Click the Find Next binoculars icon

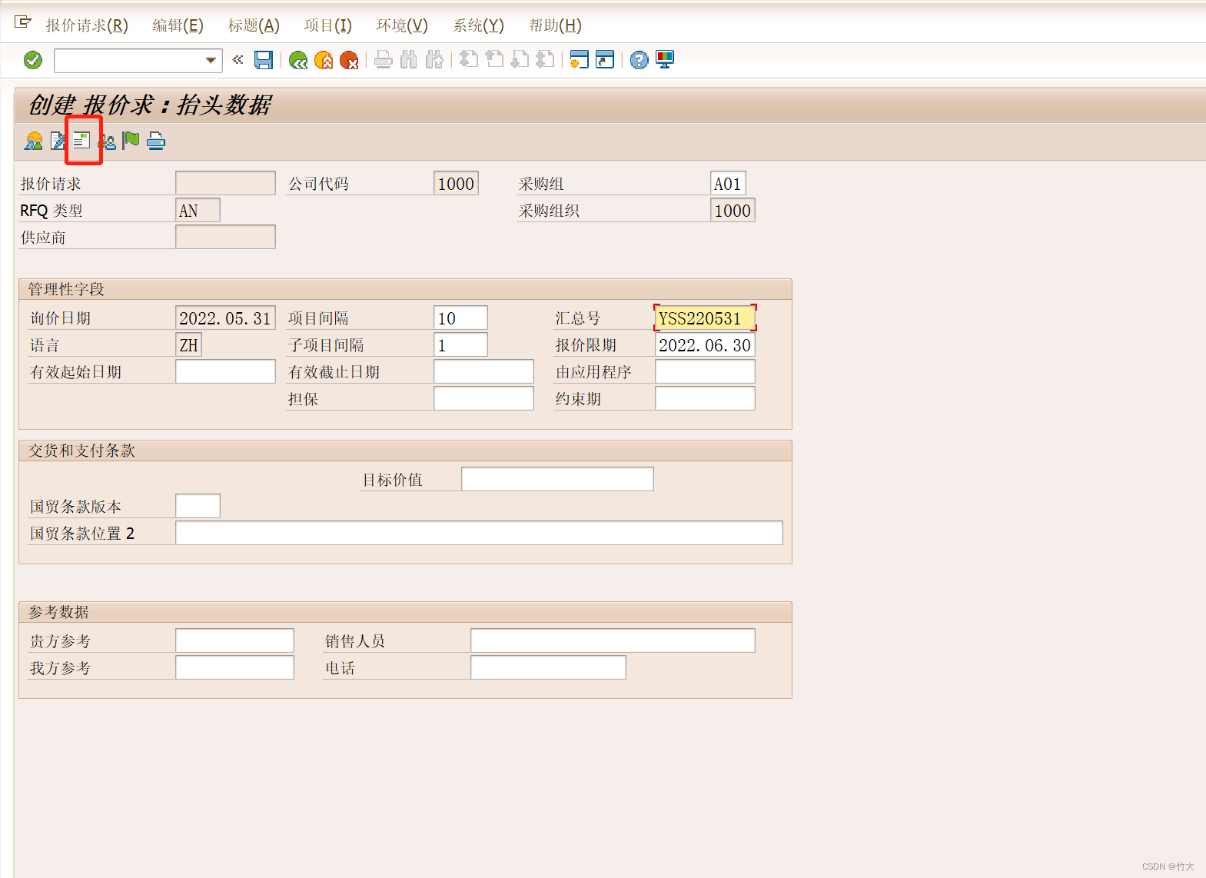[434, 60]
